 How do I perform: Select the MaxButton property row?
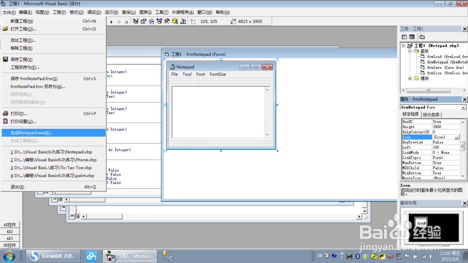(431, 163)
